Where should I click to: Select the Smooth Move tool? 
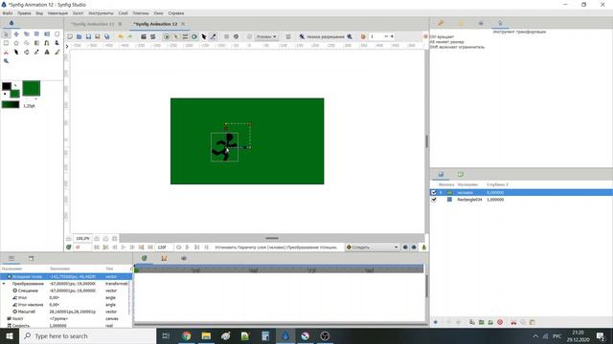tap(16, 34)
